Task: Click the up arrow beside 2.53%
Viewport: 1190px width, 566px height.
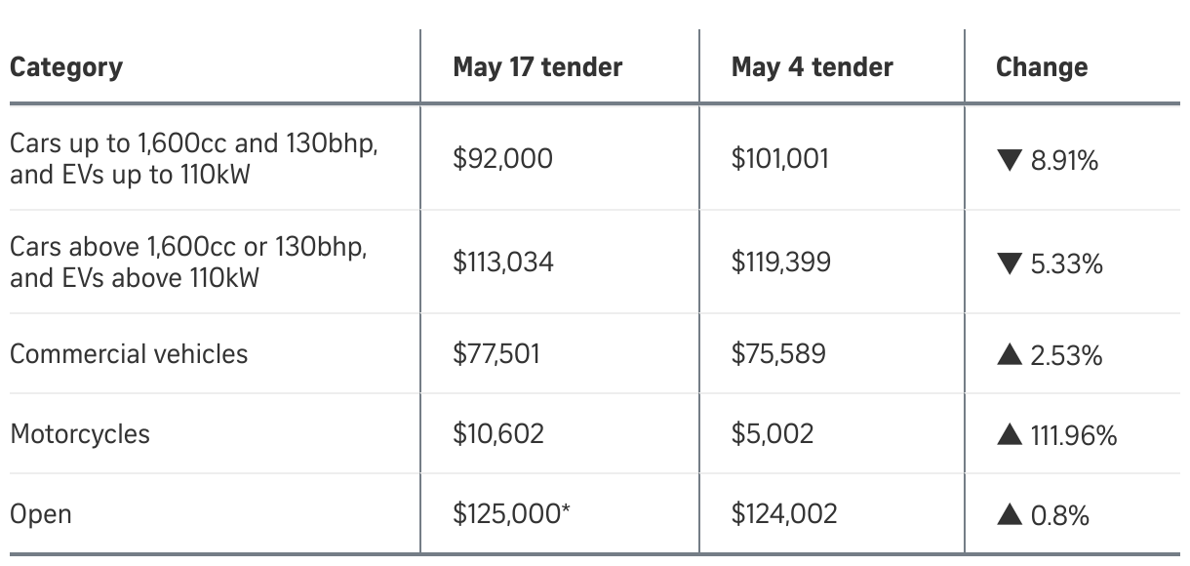Action: pos(1010,355)
